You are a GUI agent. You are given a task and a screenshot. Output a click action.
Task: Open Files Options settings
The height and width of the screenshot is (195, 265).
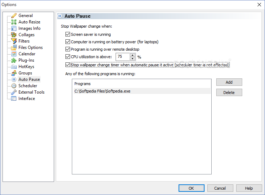pos(31,48)
